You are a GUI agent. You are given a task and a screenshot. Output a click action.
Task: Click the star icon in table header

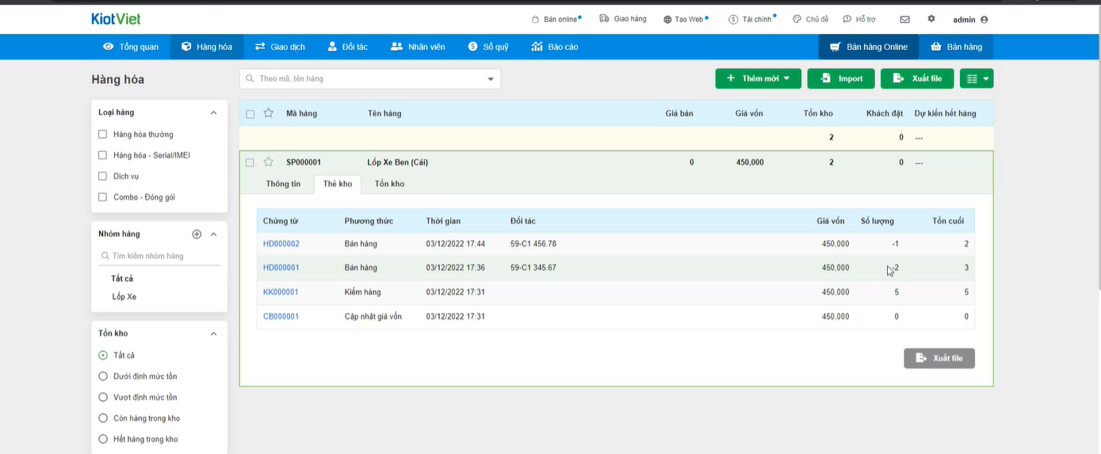269,113
